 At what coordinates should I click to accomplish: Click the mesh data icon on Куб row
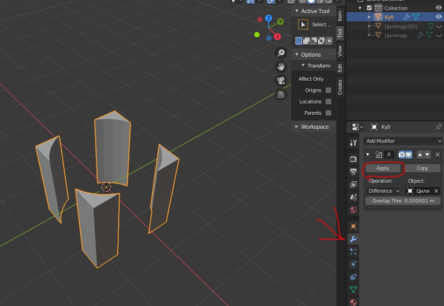(416, 17)
